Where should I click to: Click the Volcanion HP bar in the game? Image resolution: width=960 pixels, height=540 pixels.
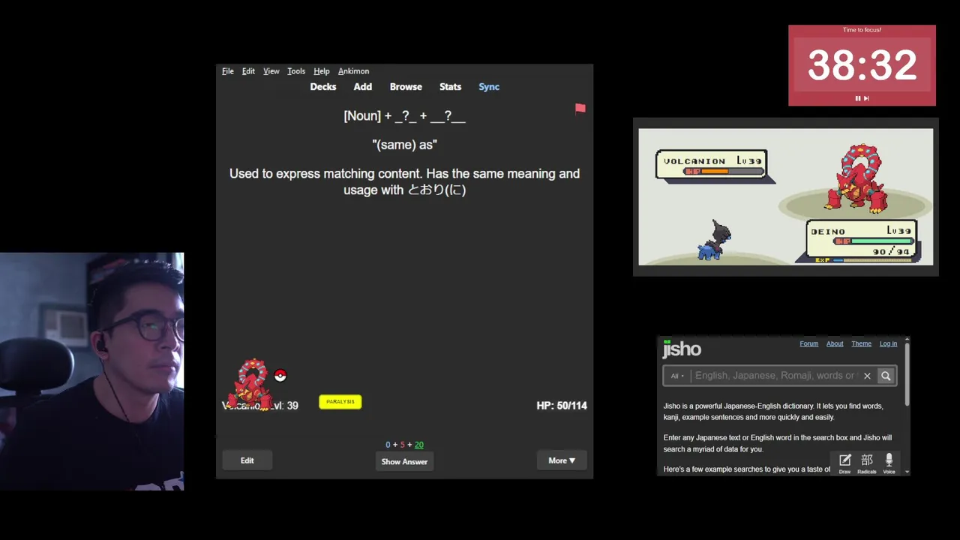click(724, 172)
